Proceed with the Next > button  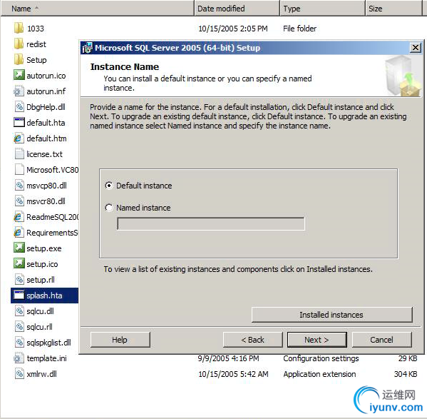[317, 340]
